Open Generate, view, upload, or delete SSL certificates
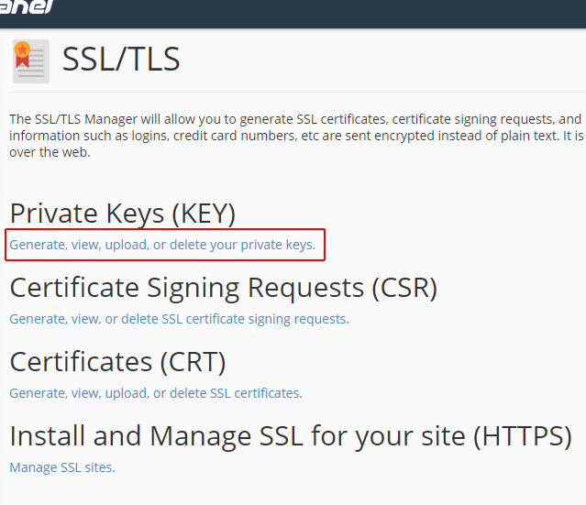The image size is (586, 505). [x=156, y=393]
